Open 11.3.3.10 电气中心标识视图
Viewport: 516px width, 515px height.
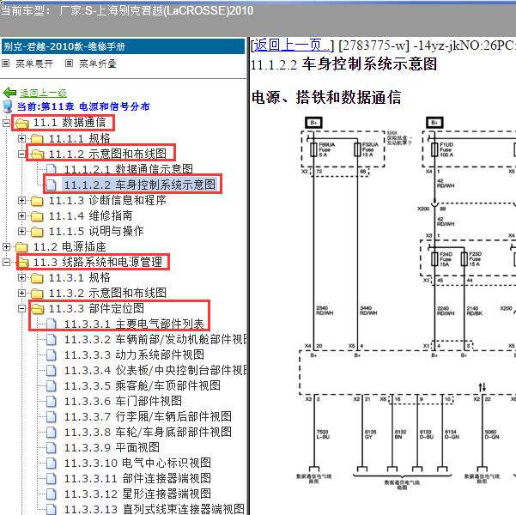[137, 463]
